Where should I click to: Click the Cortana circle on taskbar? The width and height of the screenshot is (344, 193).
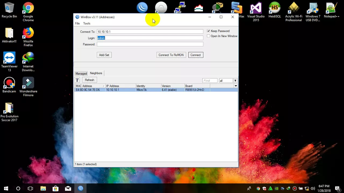(x=18, y=188)
